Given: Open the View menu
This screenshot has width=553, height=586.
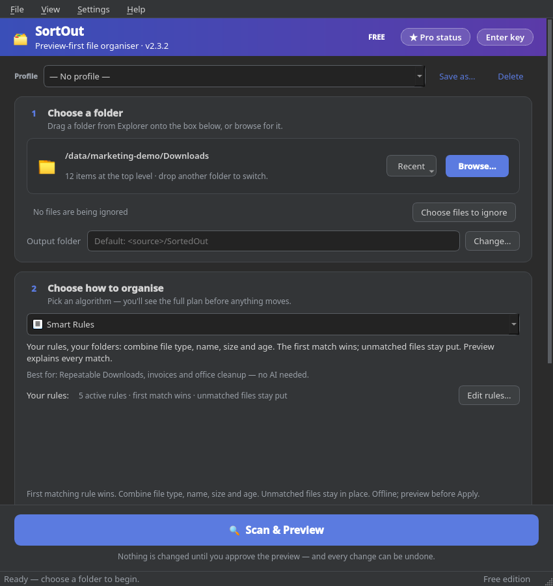Looking at the screenshot, I should [50, 9].
